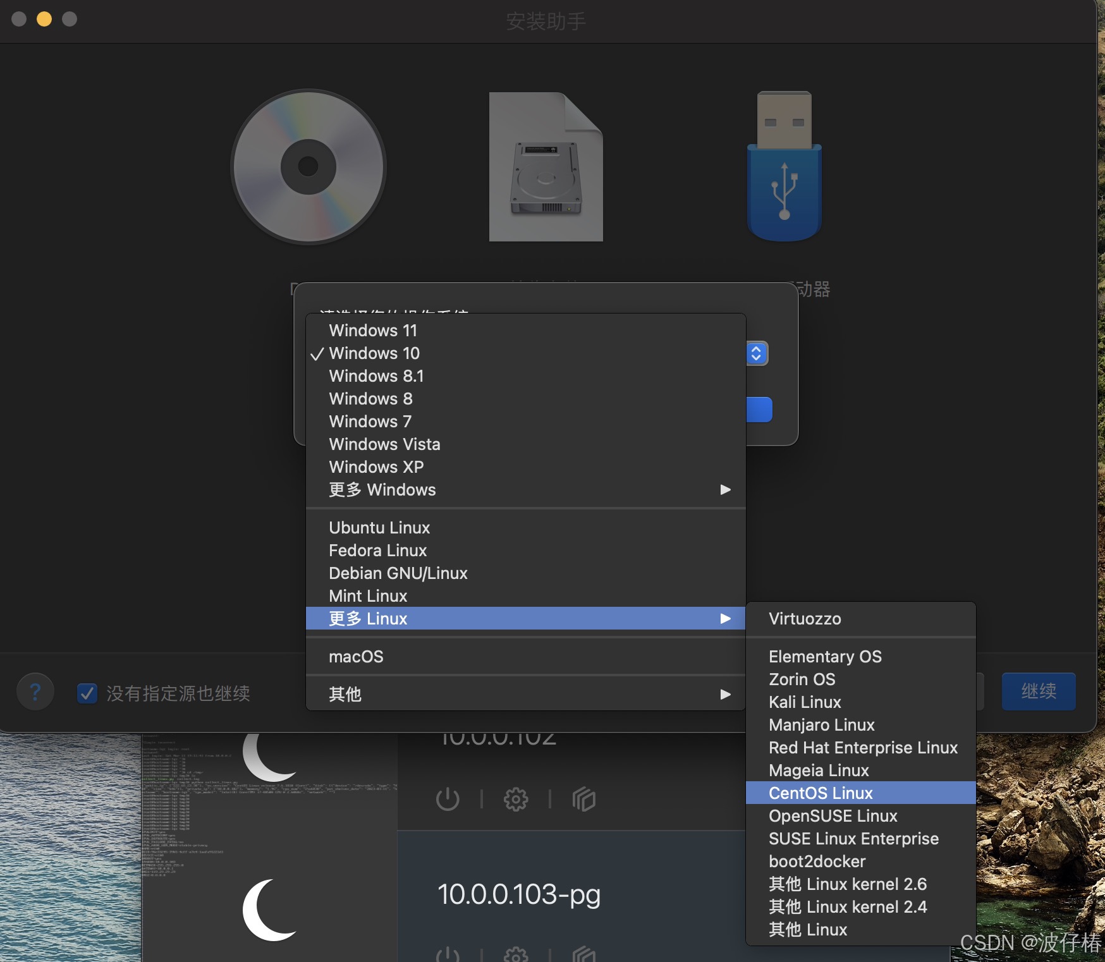Open the help question mark button
This screenshot has height=962, width=1105.
(35, 692)
